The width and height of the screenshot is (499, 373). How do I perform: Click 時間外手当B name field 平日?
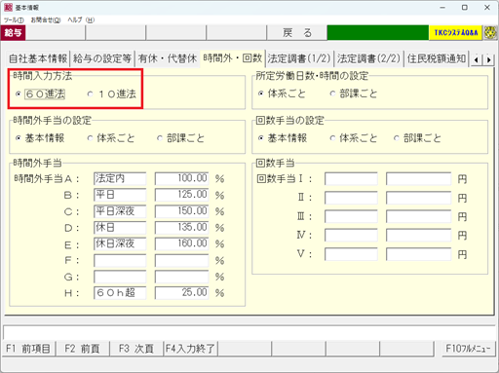click(x=120, y=195)
